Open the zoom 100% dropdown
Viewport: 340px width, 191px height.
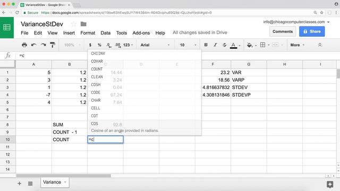[x=72, y=45]
